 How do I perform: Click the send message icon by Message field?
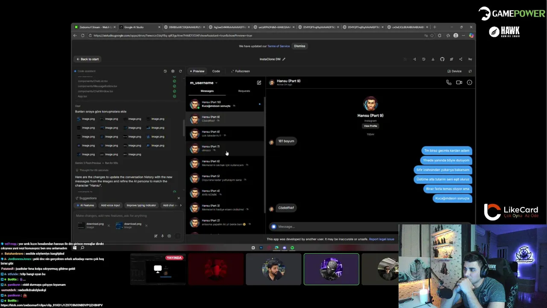(274, 226)
